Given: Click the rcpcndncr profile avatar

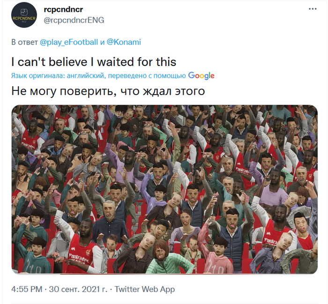Looking at the screenshot, I should pyautogui.click(x=23, y=15).
